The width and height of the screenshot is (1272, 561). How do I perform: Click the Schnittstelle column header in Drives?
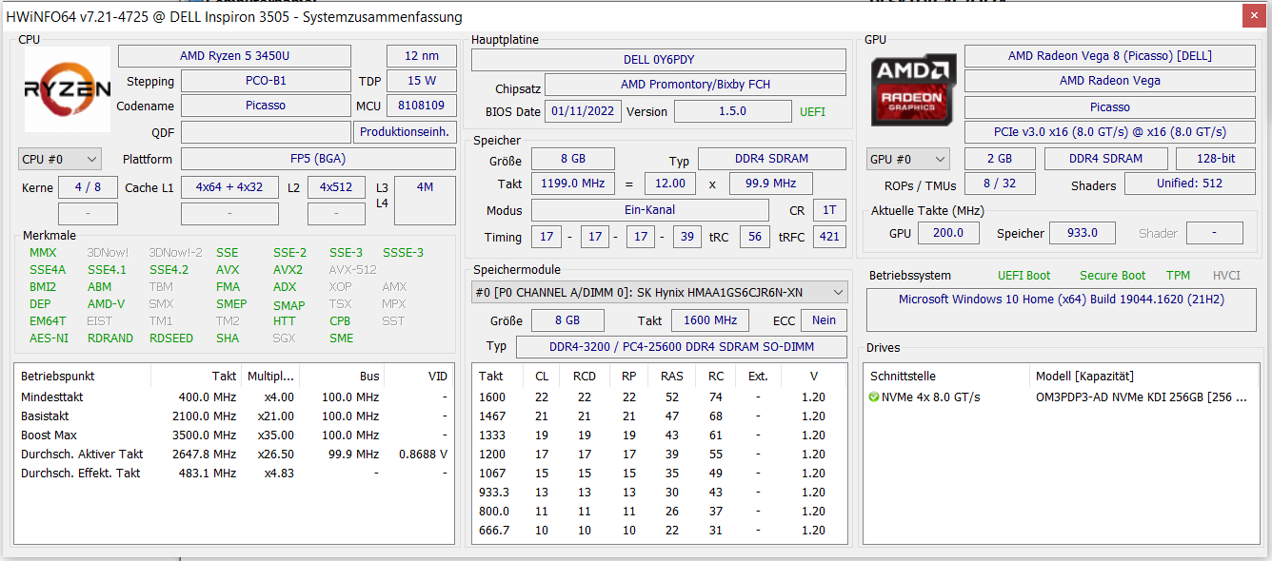tap(903, 377)
